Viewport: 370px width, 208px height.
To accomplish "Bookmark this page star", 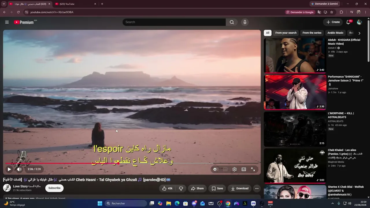I will [332, 12].
